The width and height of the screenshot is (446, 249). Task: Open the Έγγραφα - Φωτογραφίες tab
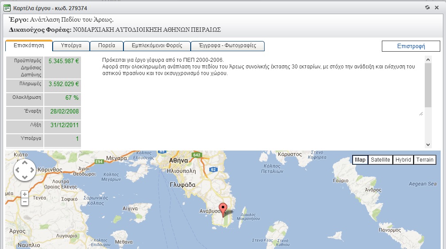pyautogui.click(x=227, y=46)
